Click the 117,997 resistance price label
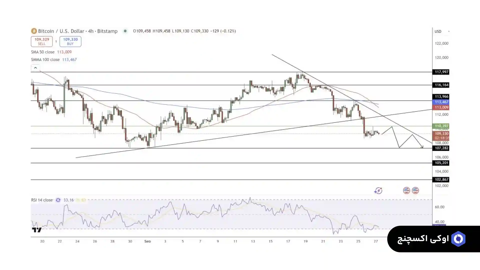This screenshot has height=270, width=480. (441, 72)
